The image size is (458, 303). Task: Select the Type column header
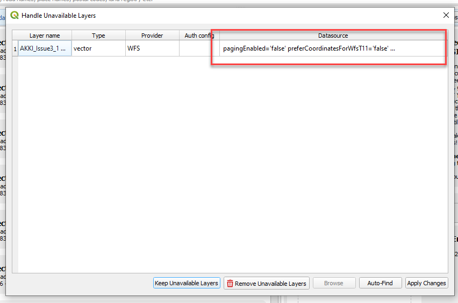(x=98, y=36)
